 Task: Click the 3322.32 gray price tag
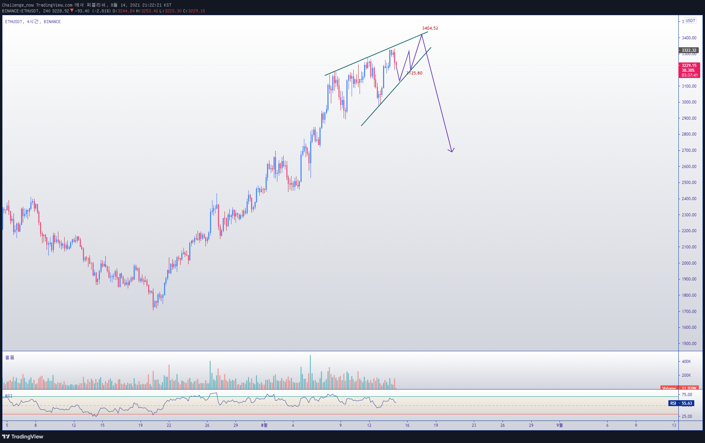pyautogui.click(x=689, y=50)
